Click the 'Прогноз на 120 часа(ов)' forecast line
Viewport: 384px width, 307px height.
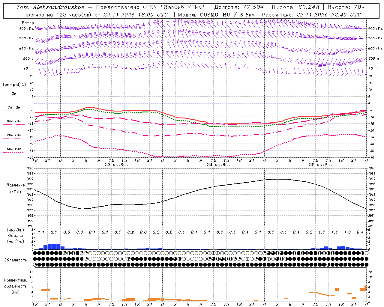point(58,15)
